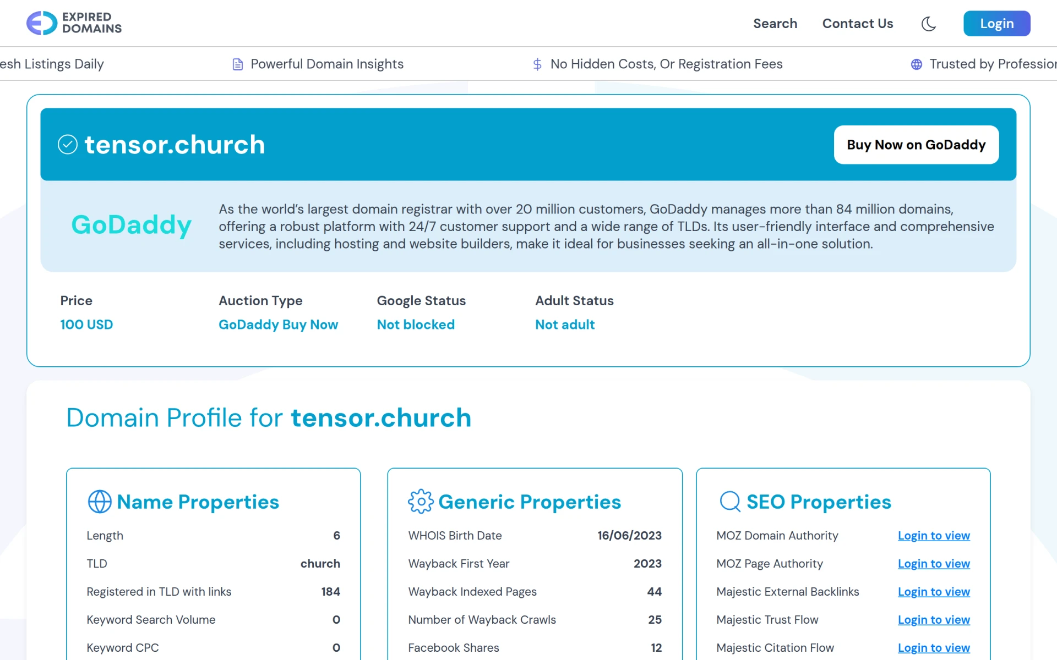Click the Domain Profile for tensor.church heading
1057x660 pixels.
point(269,417)
